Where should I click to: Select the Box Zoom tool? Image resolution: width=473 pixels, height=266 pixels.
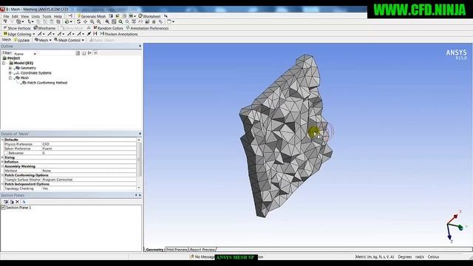pos(98,21)
